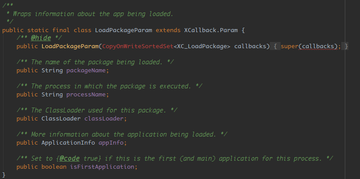Screen dimensions: 360x179
Task: Click the ApplicationInfo type name
Action: (x=68, y=143)
